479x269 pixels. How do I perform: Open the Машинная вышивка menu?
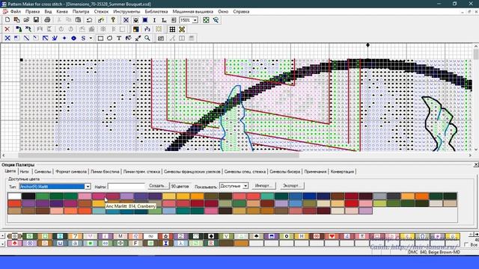tap(193, 11)
